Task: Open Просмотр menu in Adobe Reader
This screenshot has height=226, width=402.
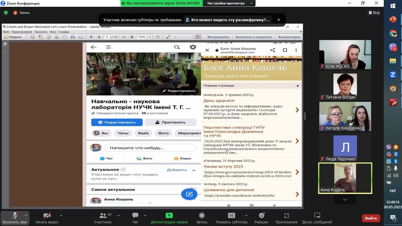Action: (x=41, y=32)
